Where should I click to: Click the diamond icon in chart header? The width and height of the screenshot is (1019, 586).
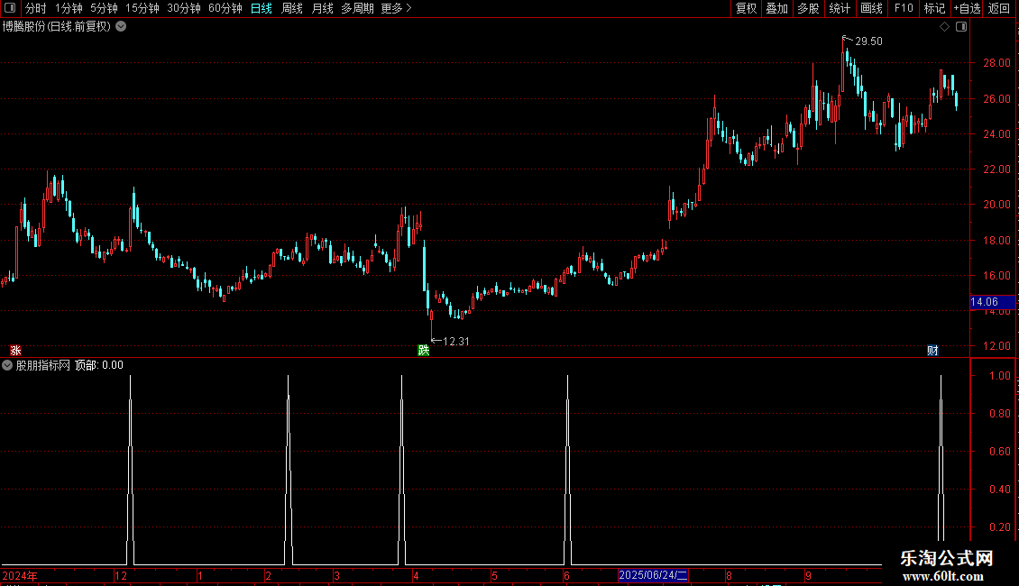tap(945, 27)
